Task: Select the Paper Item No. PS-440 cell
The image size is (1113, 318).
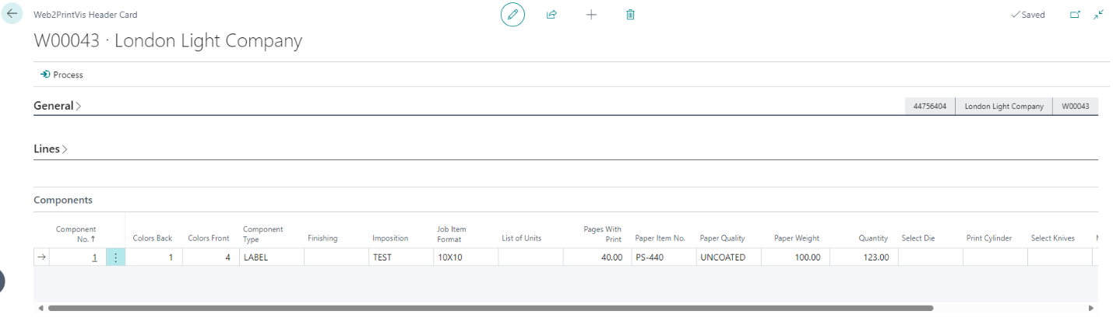Action: [663, 257]
